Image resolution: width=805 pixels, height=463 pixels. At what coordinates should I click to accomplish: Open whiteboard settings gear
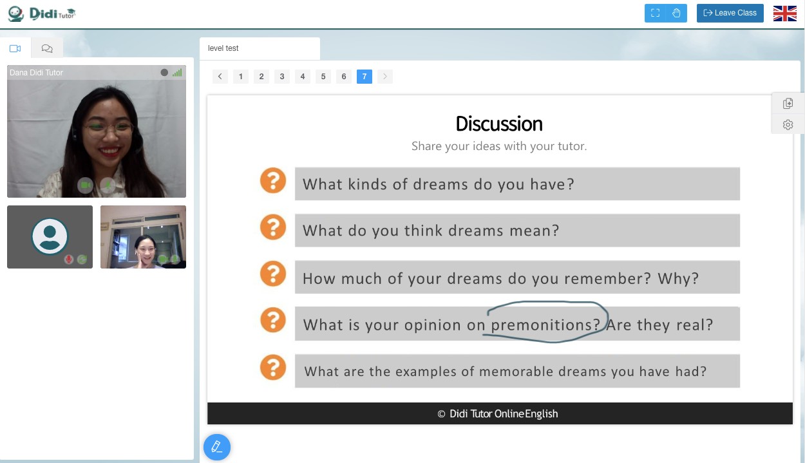click(x=788, y=124)
